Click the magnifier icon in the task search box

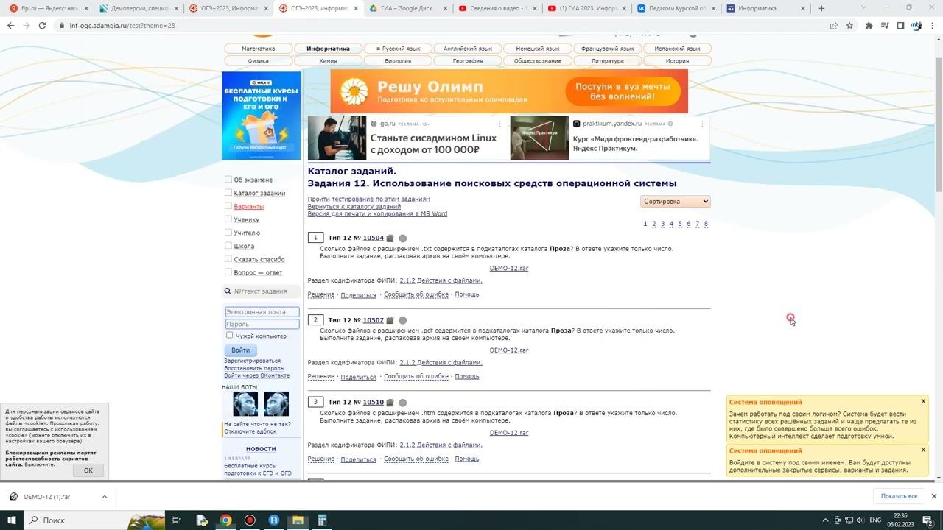[x=228, y=291]
